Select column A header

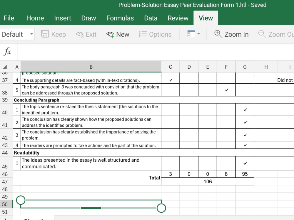(17, 67)
